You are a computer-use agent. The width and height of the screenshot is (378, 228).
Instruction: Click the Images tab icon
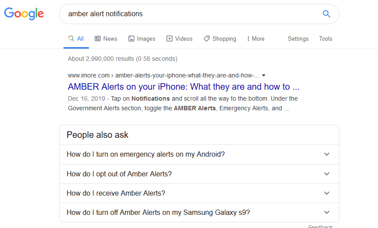[x=131, y=39]
